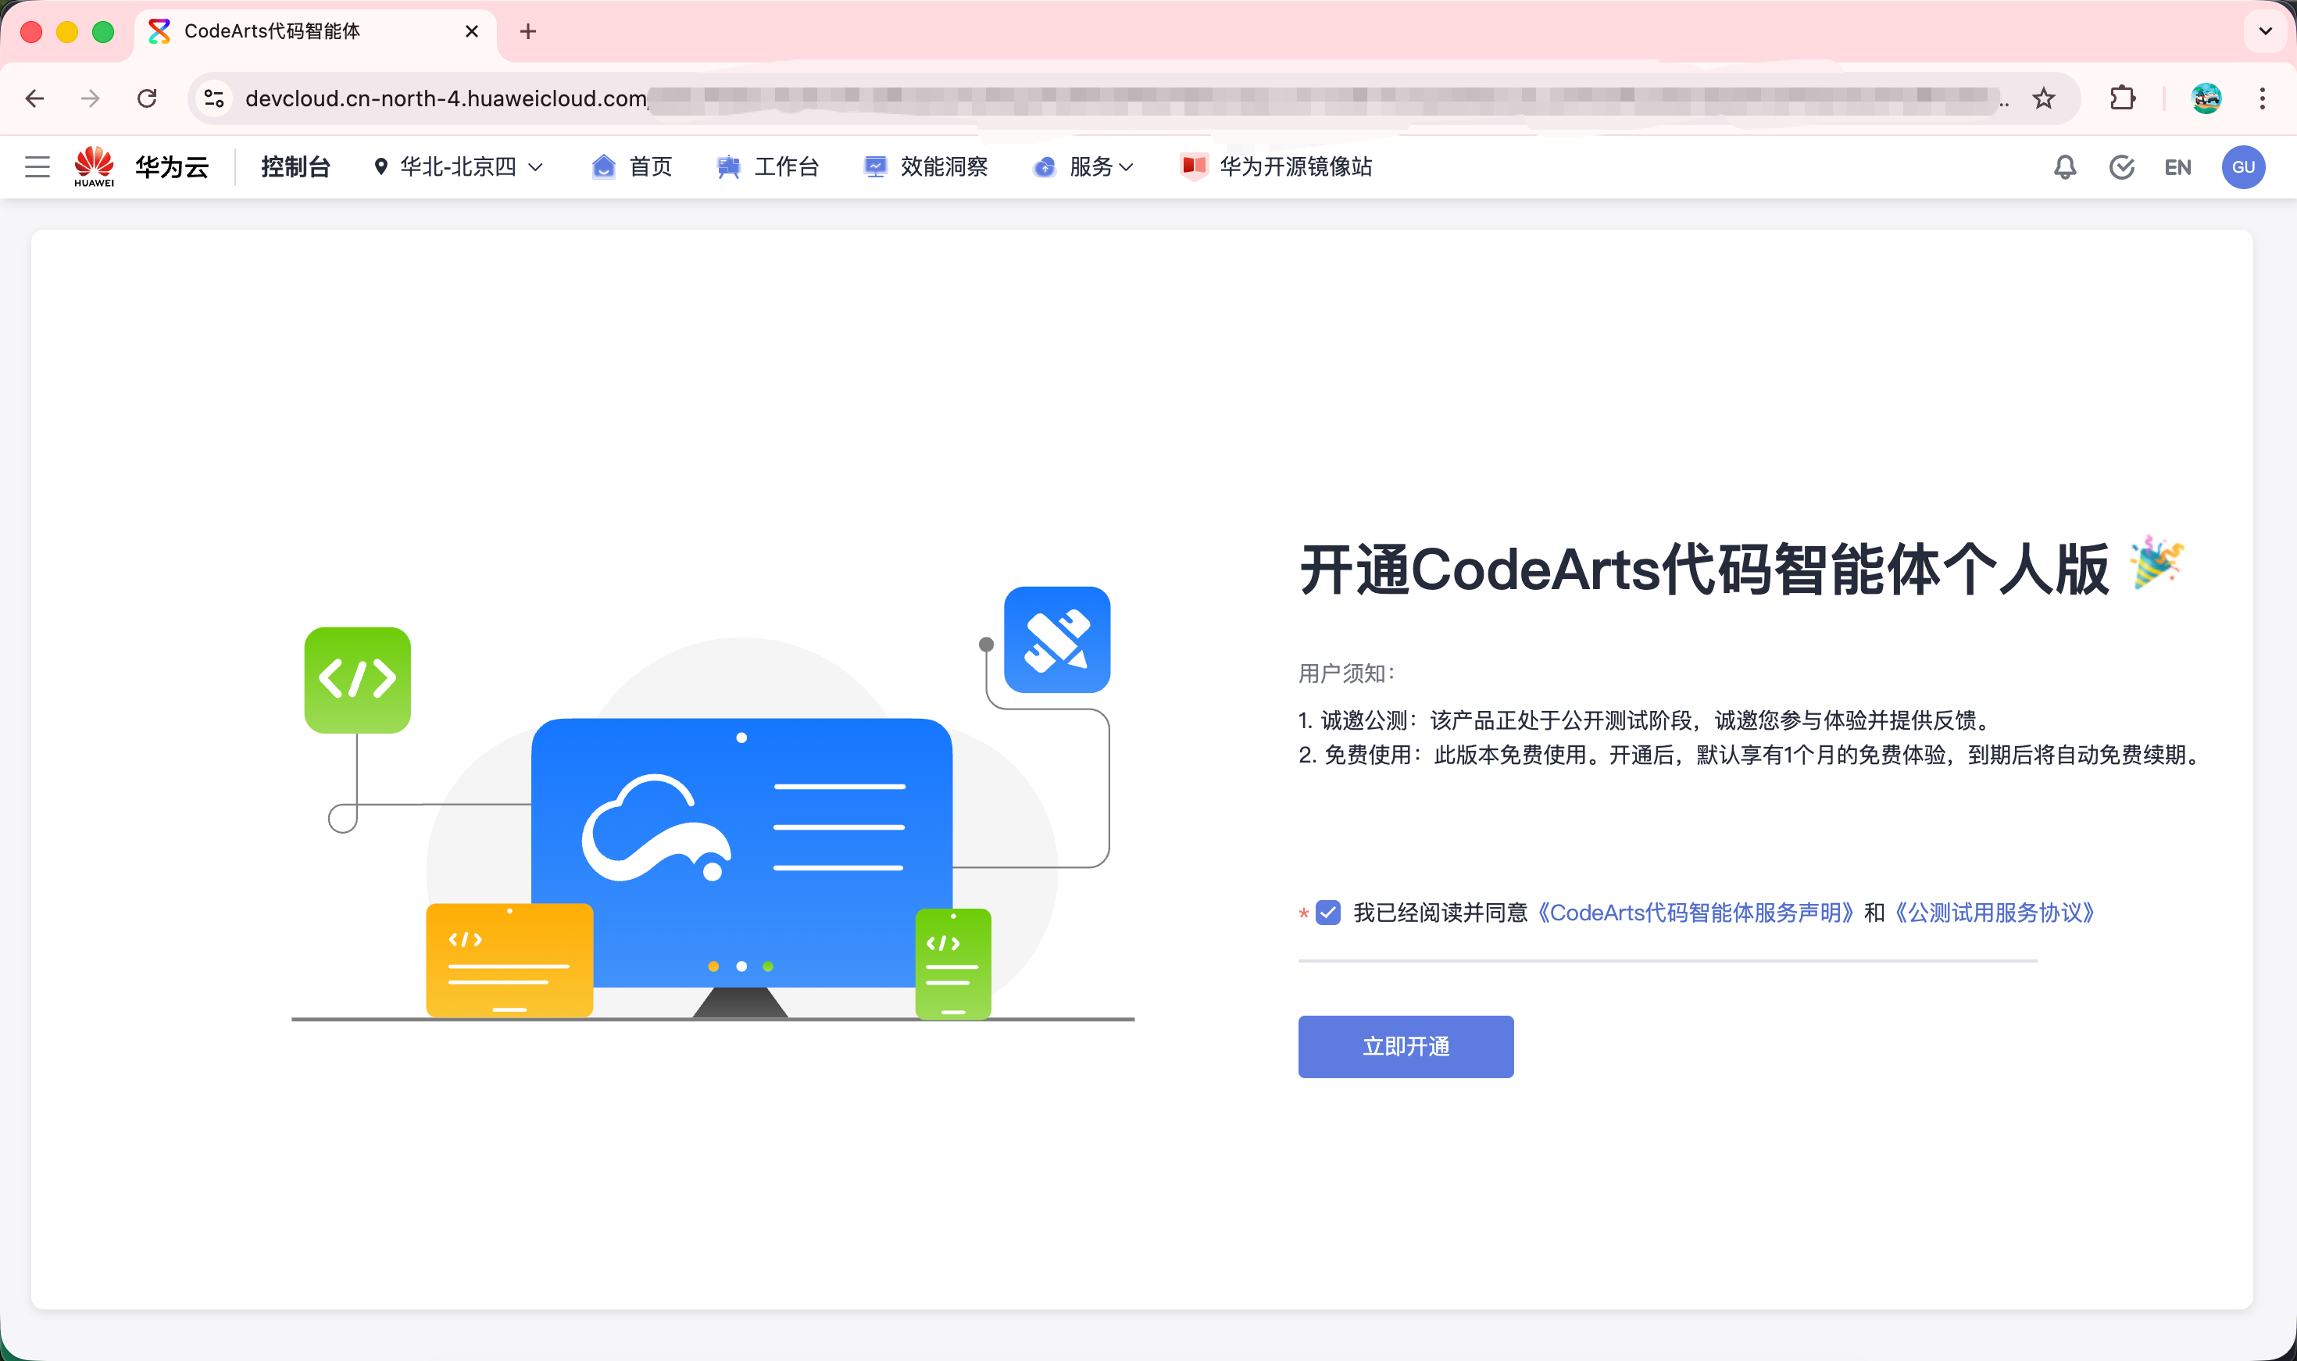The height and width of the screenshot is (1361, 2297).
Task: Open the browser tab search chevron
Action: (2264, 31)
